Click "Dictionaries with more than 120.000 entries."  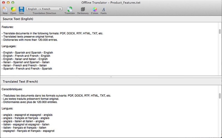click(30, 40)
